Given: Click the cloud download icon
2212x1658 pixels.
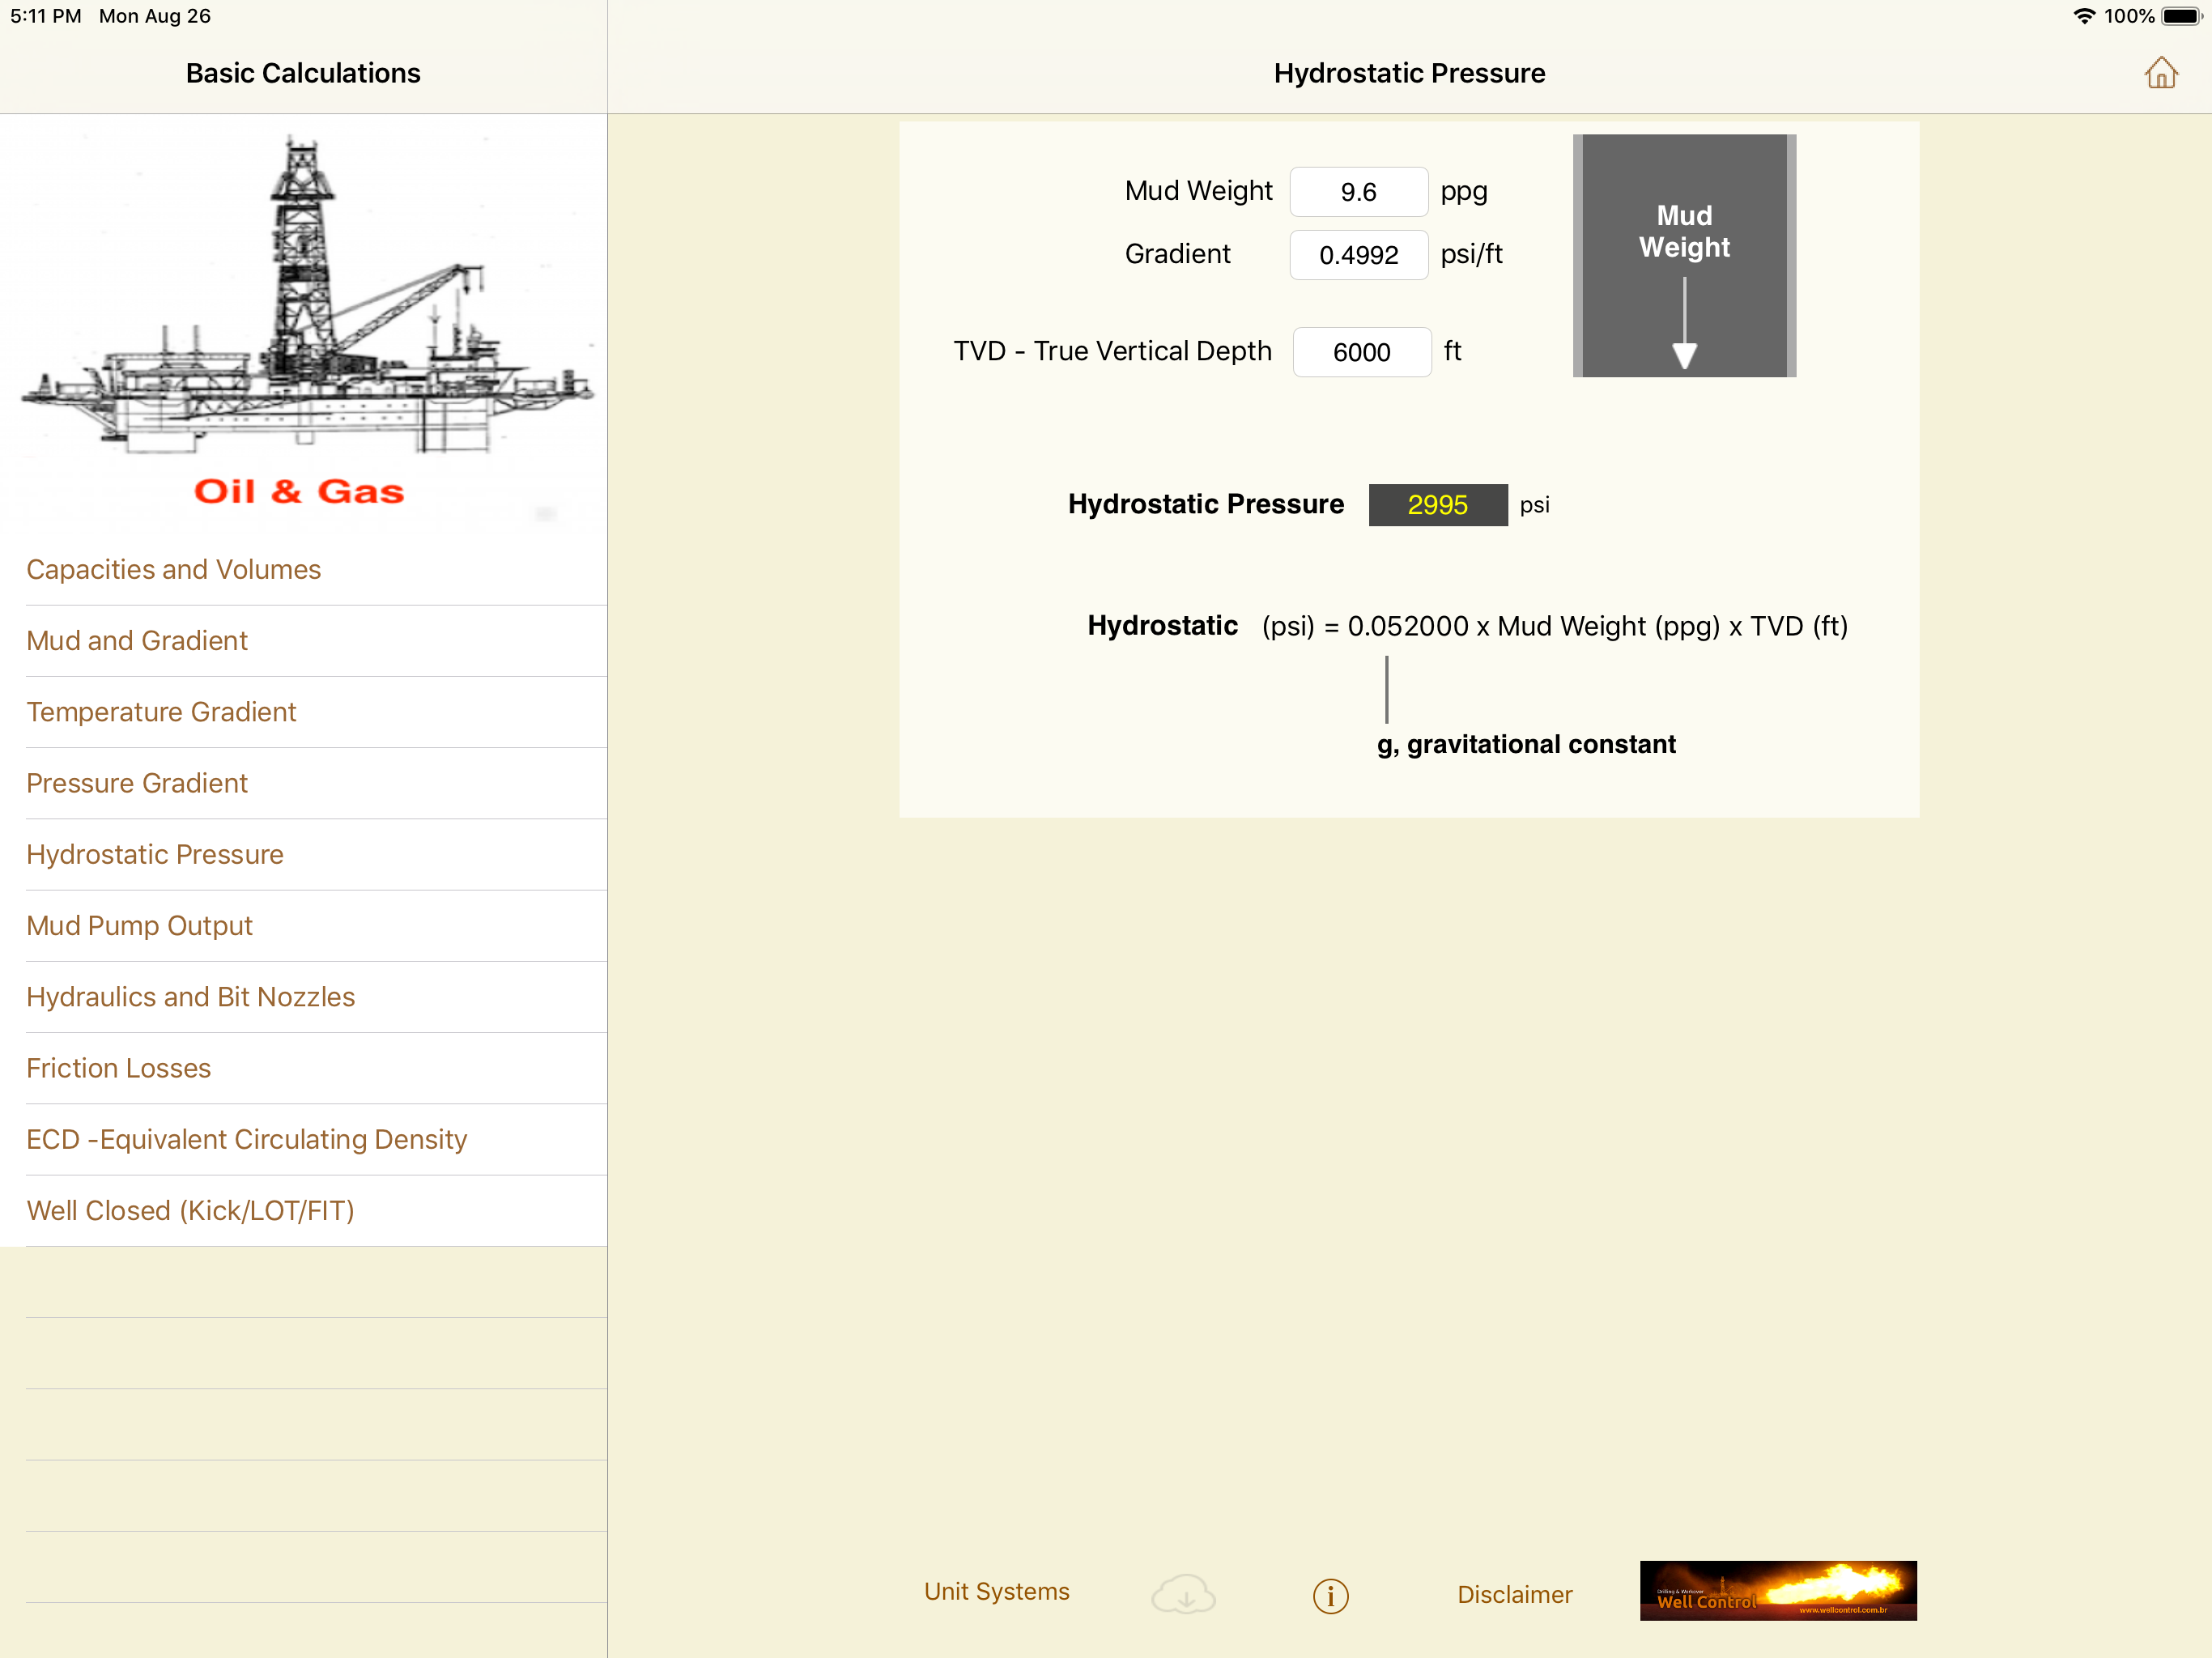Looking at the screenshot, I should pos(1183,1594).
